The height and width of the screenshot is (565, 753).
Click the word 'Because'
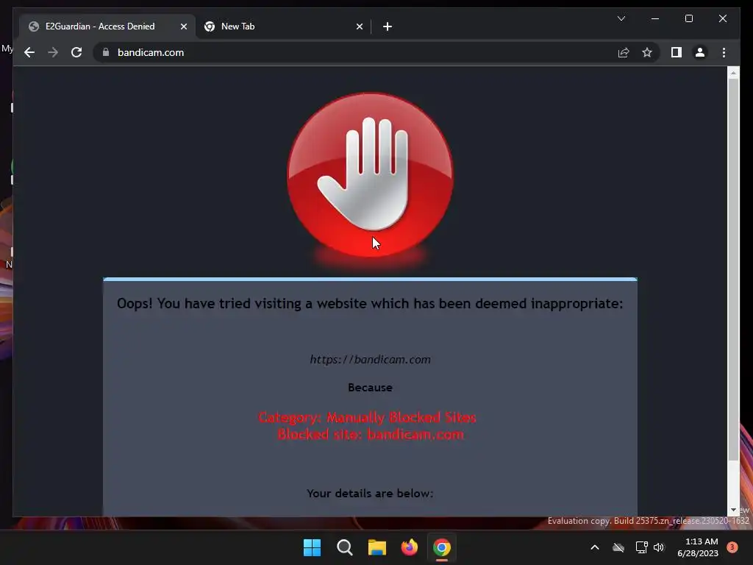[x=370, y=387]
